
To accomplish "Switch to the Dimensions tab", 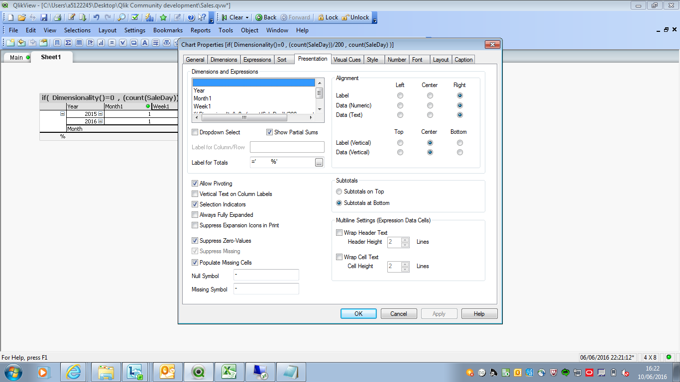I will pyautogui.click(x=224, y=60).
